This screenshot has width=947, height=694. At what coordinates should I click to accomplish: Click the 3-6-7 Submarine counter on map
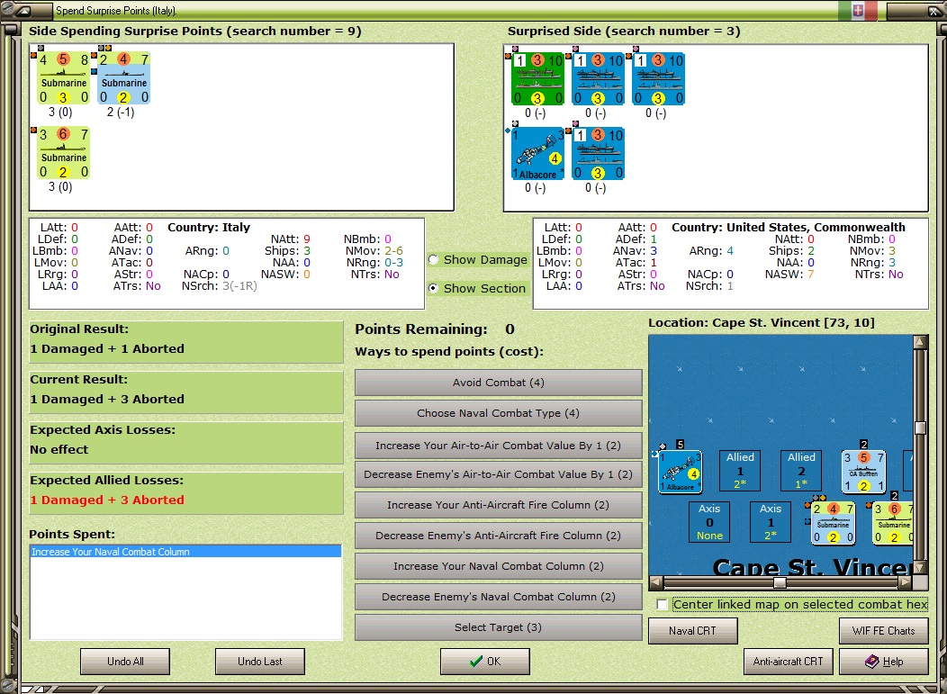tap(893, 523)
